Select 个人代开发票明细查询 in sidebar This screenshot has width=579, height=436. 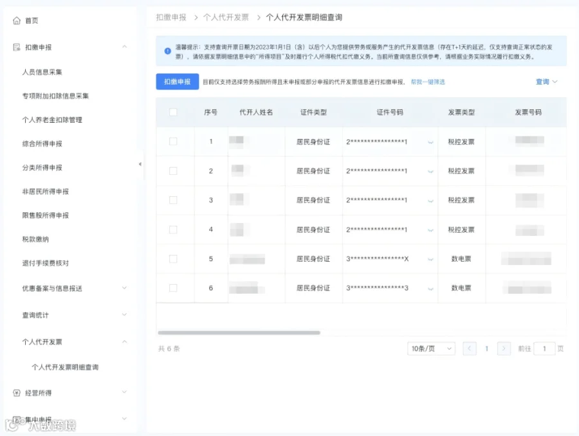(x=65, y=367)
